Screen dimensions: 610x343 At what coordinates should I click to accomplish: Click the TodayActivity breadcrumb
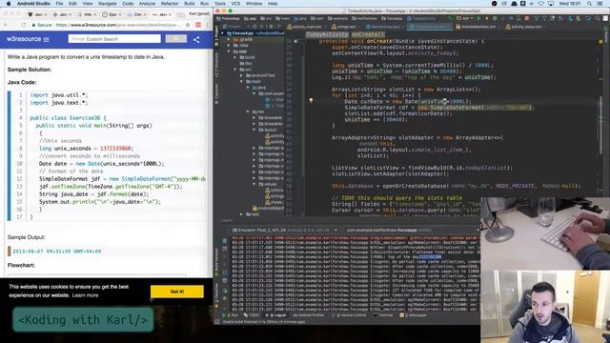pyautogui.click(x=327, y=34)
